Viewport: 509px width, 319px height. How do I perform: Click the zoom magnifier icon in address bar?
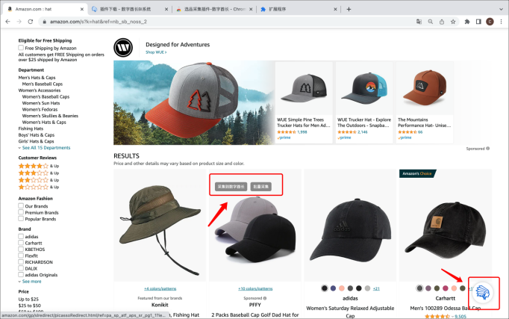click(430, 22)
